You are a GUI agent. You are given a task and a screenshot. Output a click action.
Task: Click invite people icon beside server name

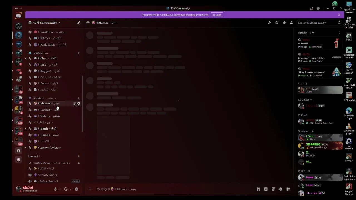(x=79, y=23)
